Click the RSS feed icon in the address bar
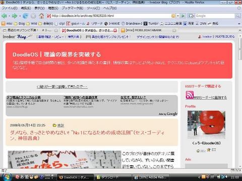 [x=173, y=16]
